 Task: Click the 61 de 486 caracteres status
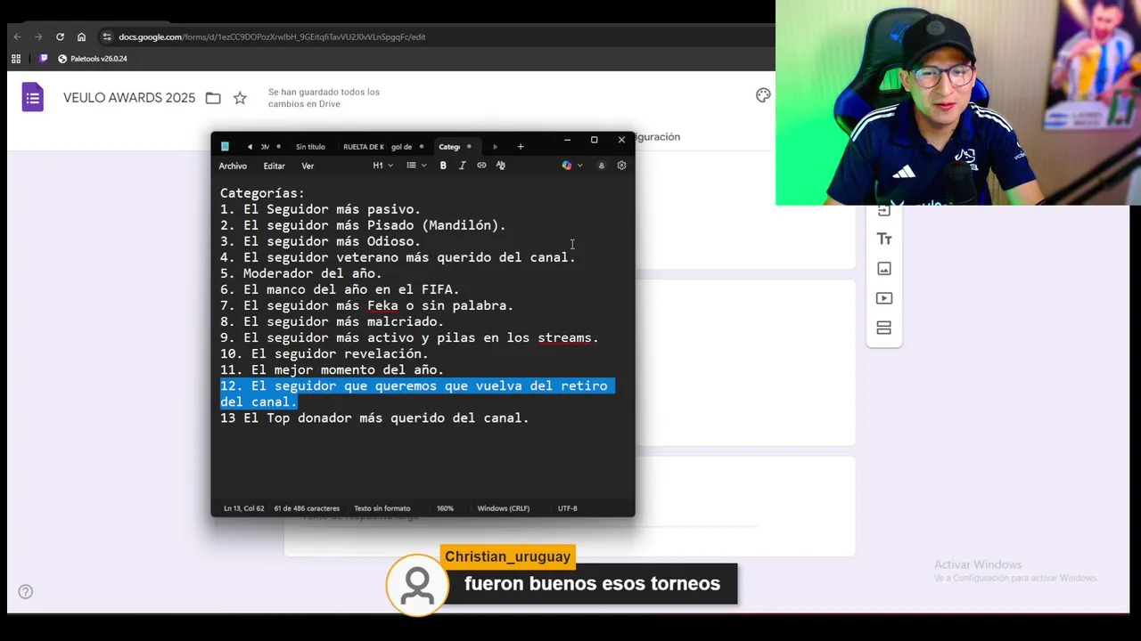(307, 508)
